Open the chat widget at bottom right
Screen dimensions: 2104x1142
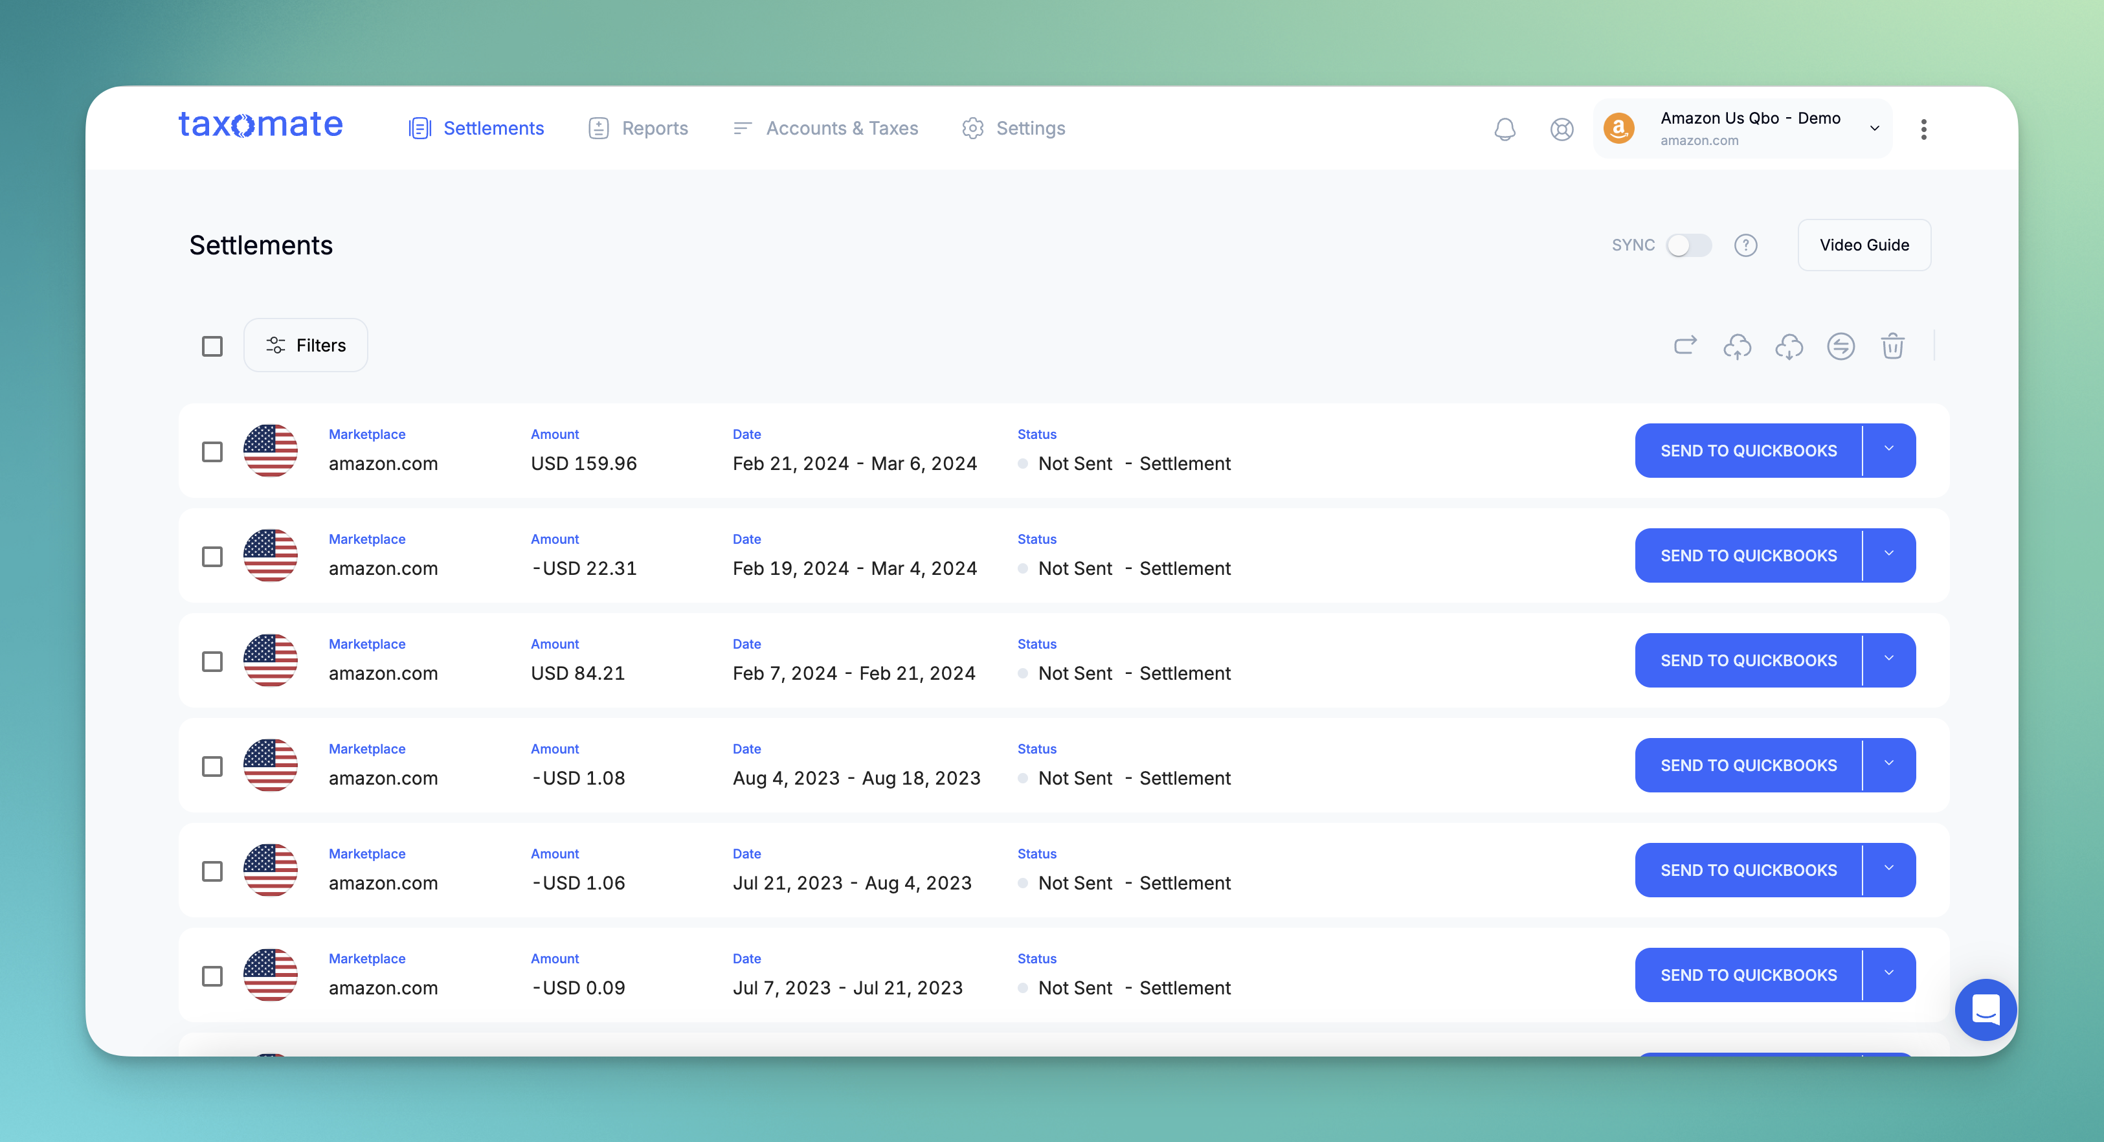tap(1986, 1011)
